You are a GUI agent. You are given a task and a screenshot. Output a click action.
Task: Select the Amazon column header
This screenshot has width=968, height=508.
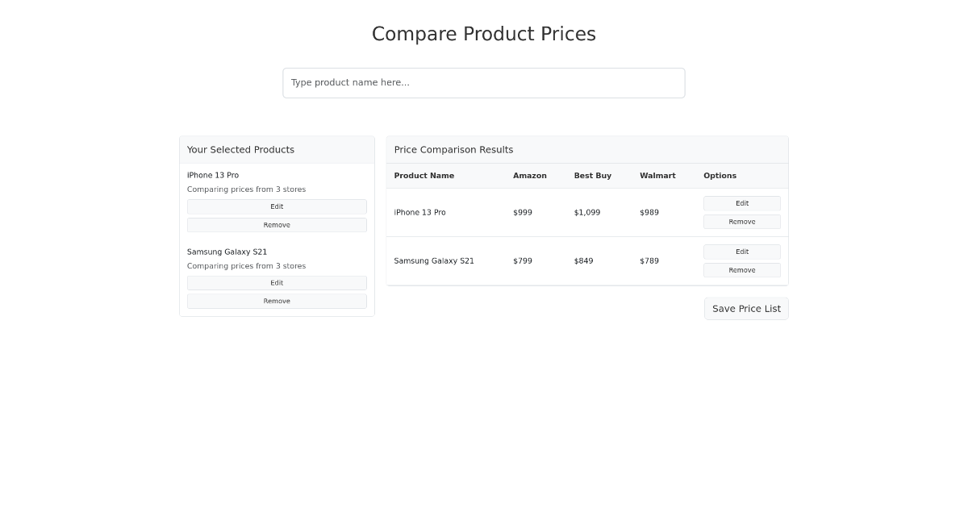530,176
